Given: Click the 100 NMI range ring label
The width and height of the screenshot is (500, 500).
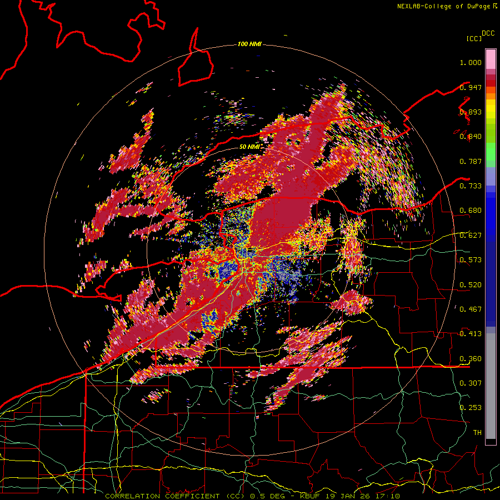Looking at the screenshot, I should [x=249, y=44].
